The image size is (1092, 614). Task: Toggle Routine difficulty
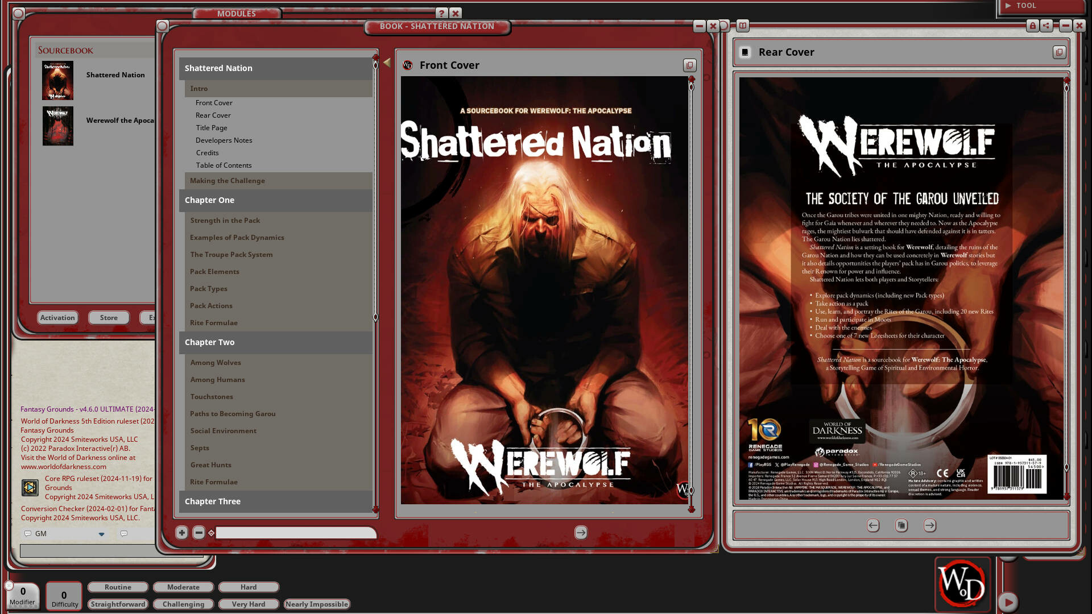[x=118, y=587]
